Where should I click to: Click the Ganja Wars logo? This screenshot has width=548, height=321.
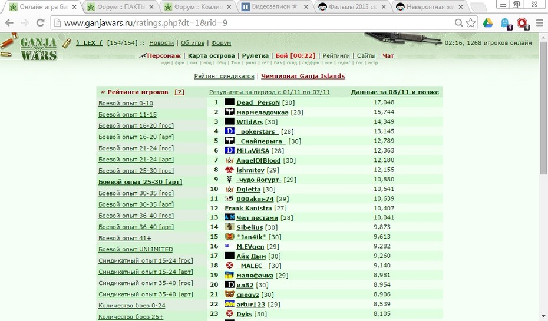[38, 49]
